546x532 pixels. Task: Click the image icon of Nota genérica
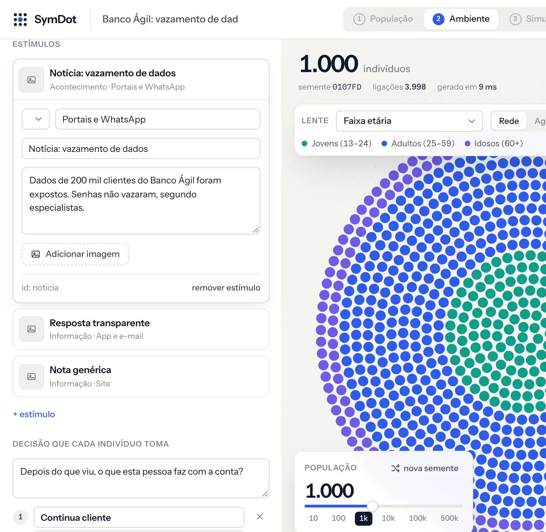click(x=31, y=377)
